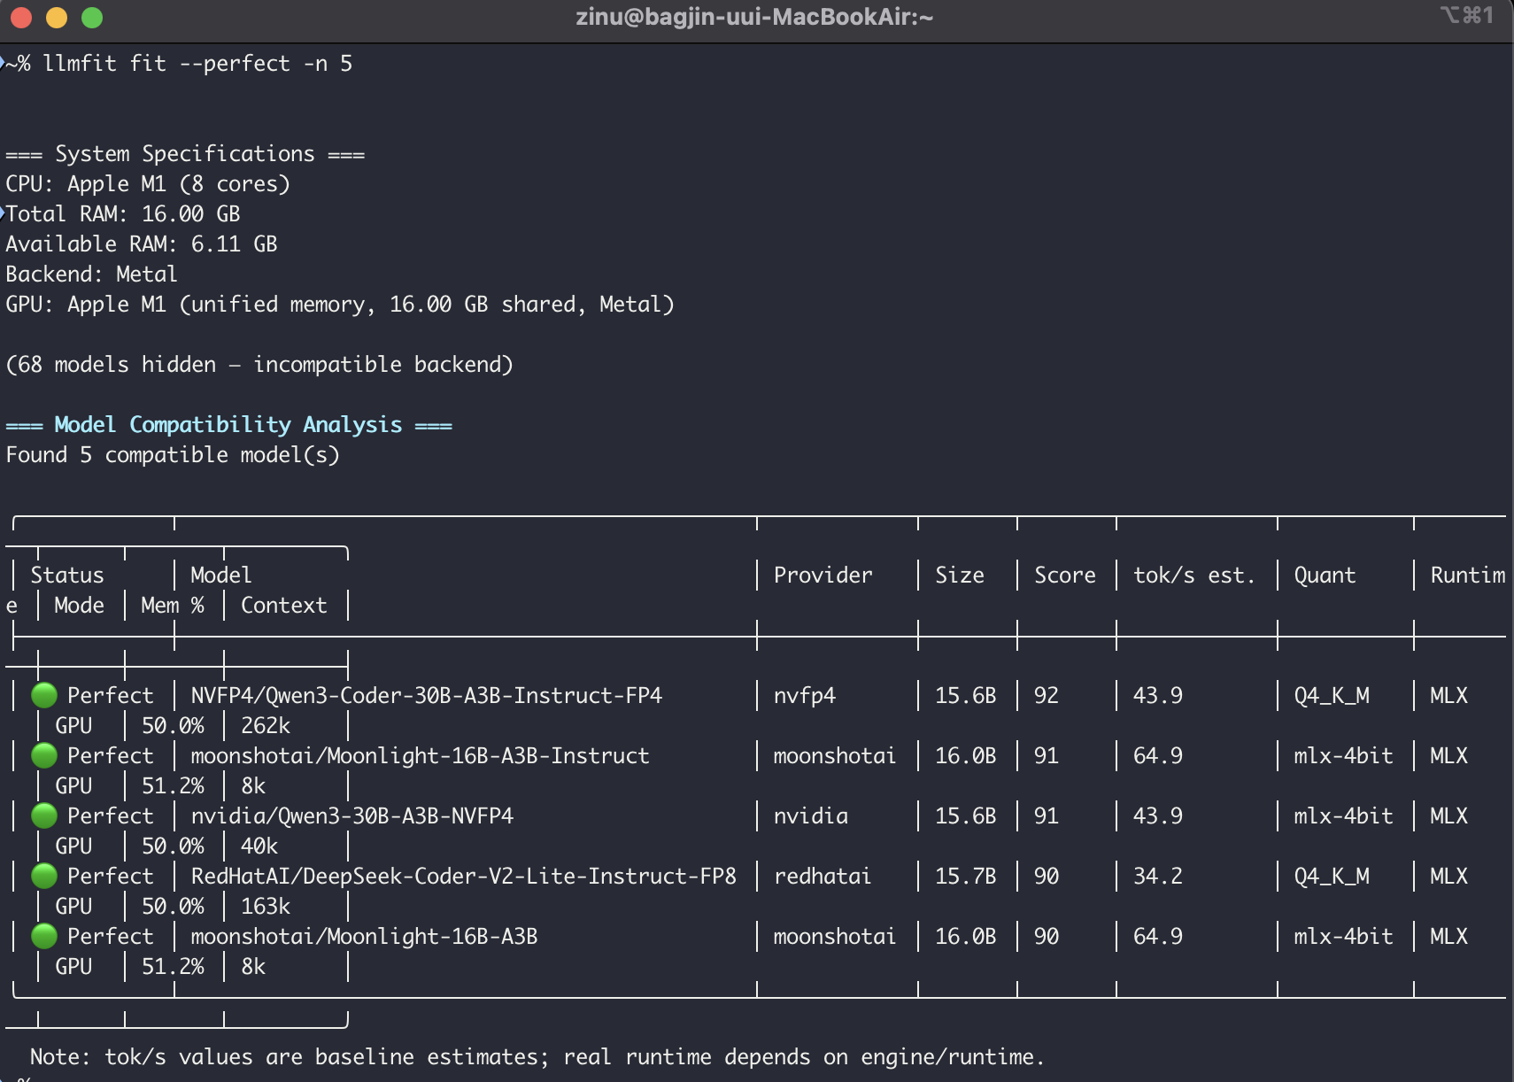The width and height of the screenshot is (1514, 1082).
Task: Select model name nvidia/Qwen3-30B-A3B-NVFP4
Action: 352,816
